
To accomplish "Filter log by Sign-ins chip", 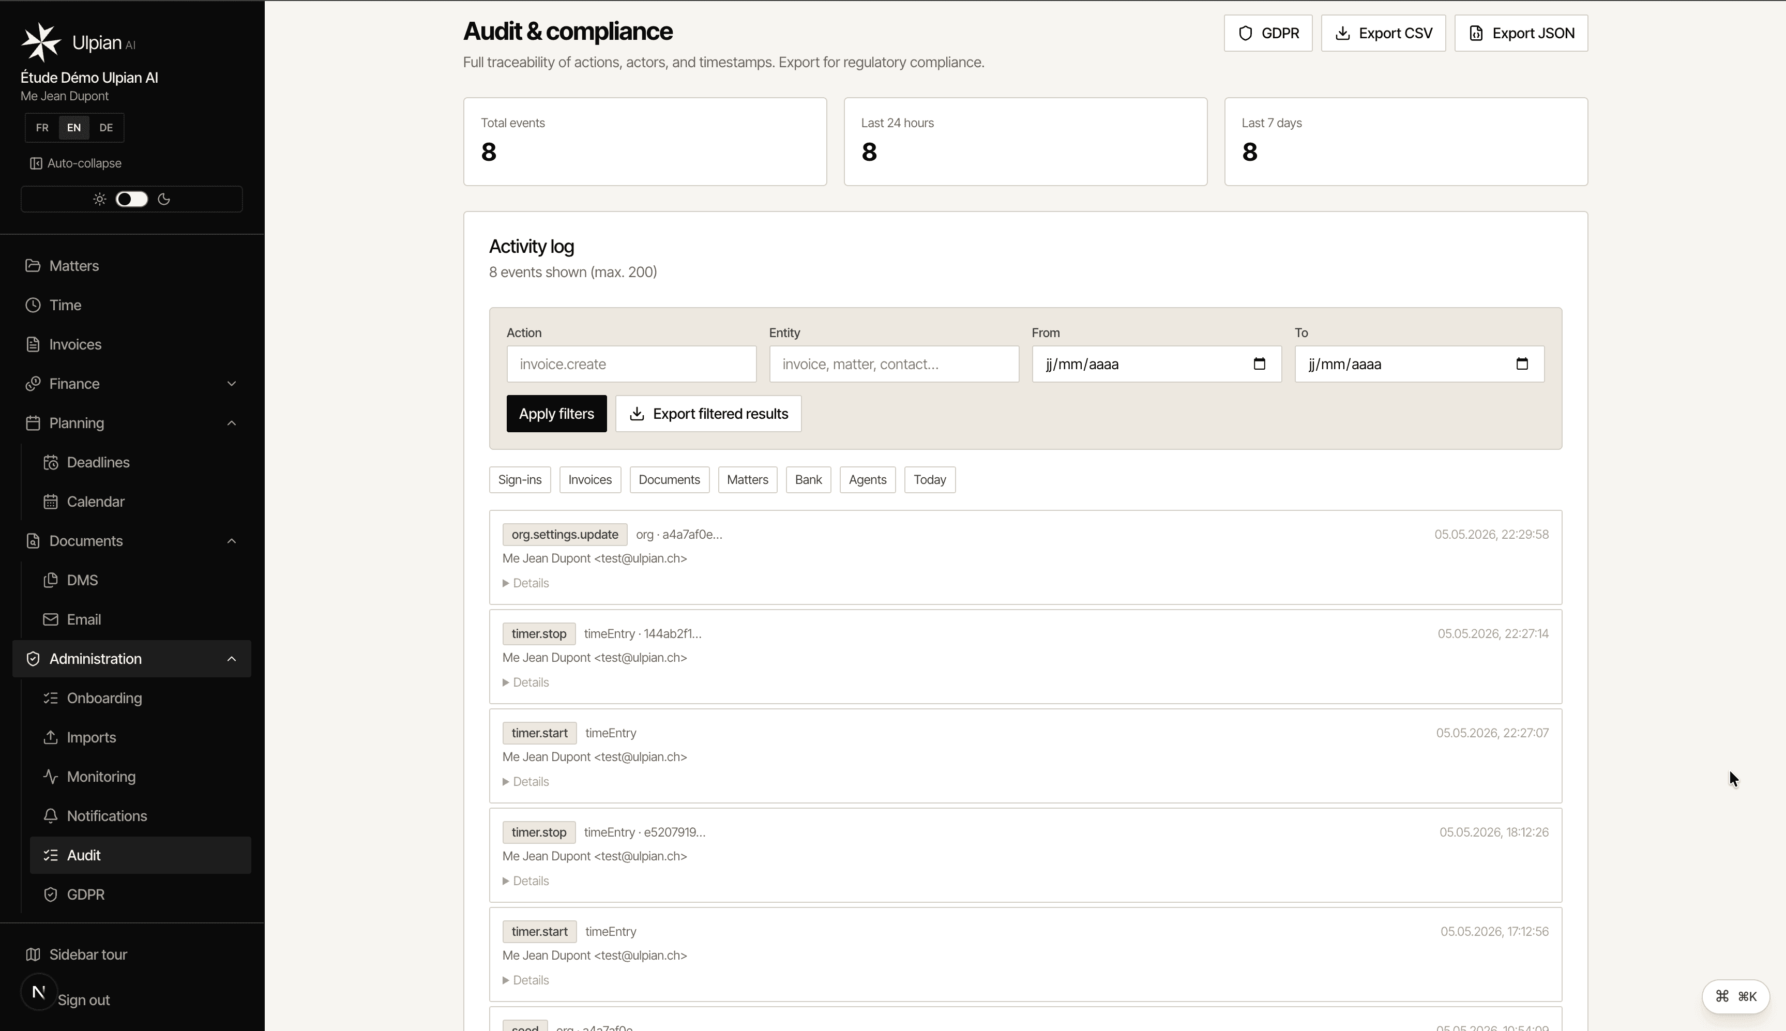I will (520, 479).
